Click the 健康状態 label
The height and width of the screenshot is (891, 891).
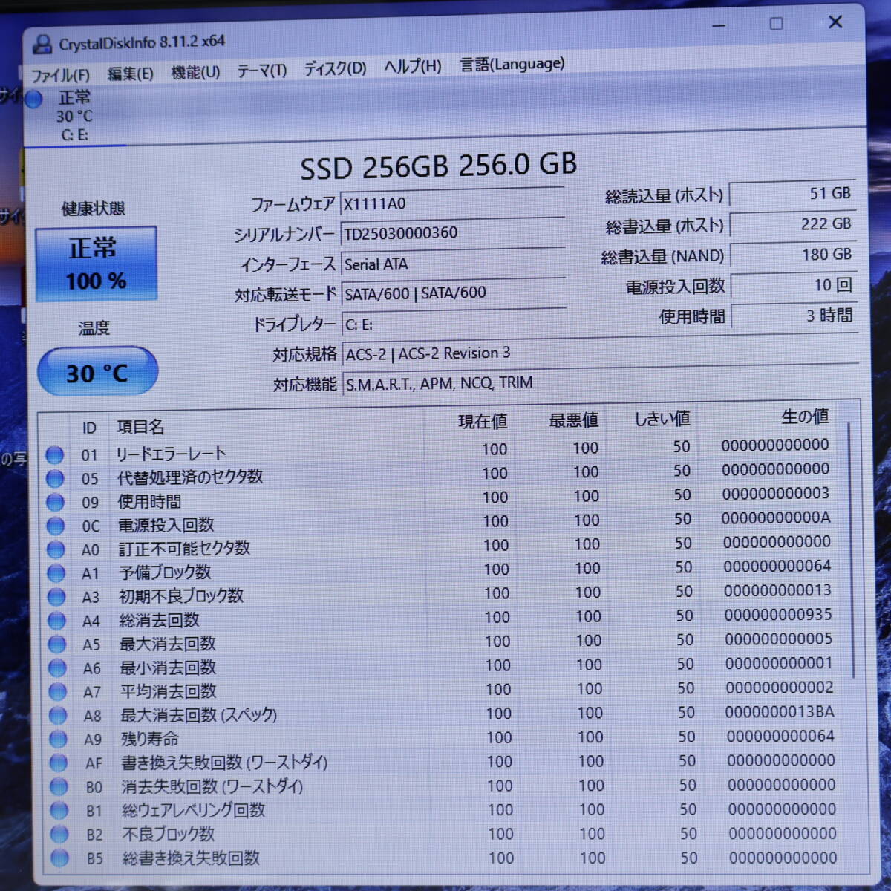93,209
